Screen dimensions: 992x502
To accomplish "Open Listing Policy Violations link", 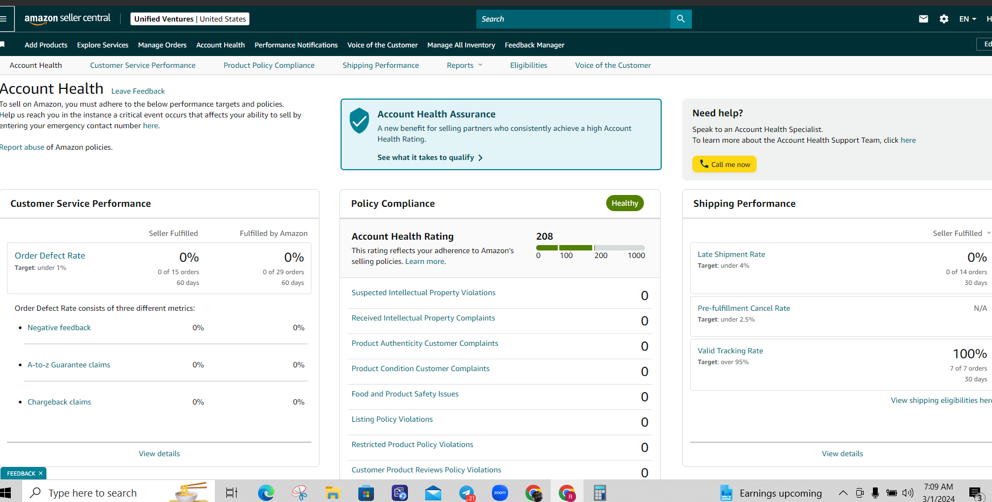I will pos(392,419).
